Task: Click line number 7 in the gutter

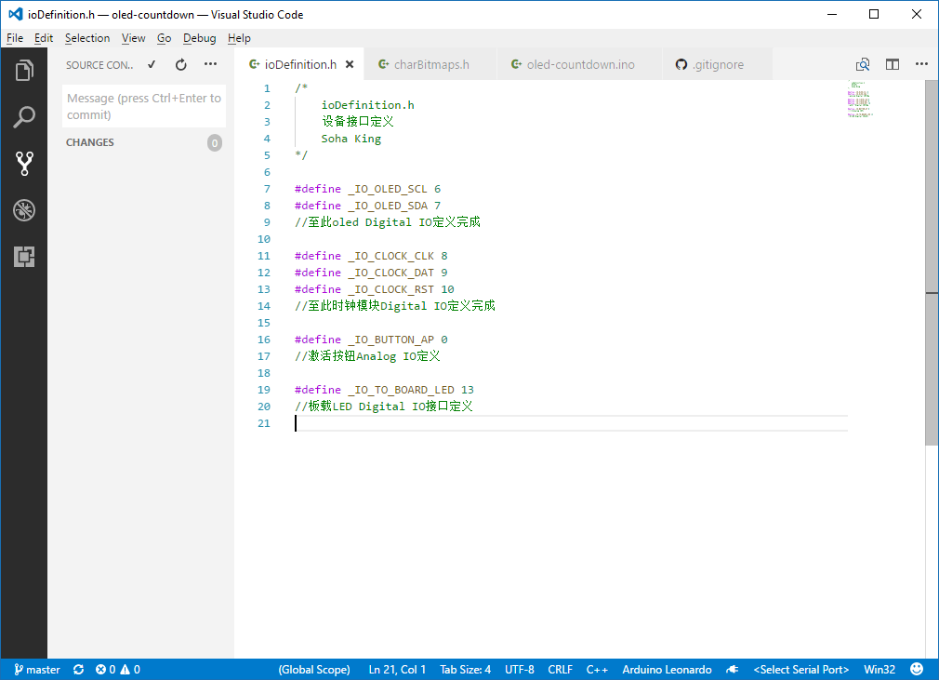Action: coord(267,189)
